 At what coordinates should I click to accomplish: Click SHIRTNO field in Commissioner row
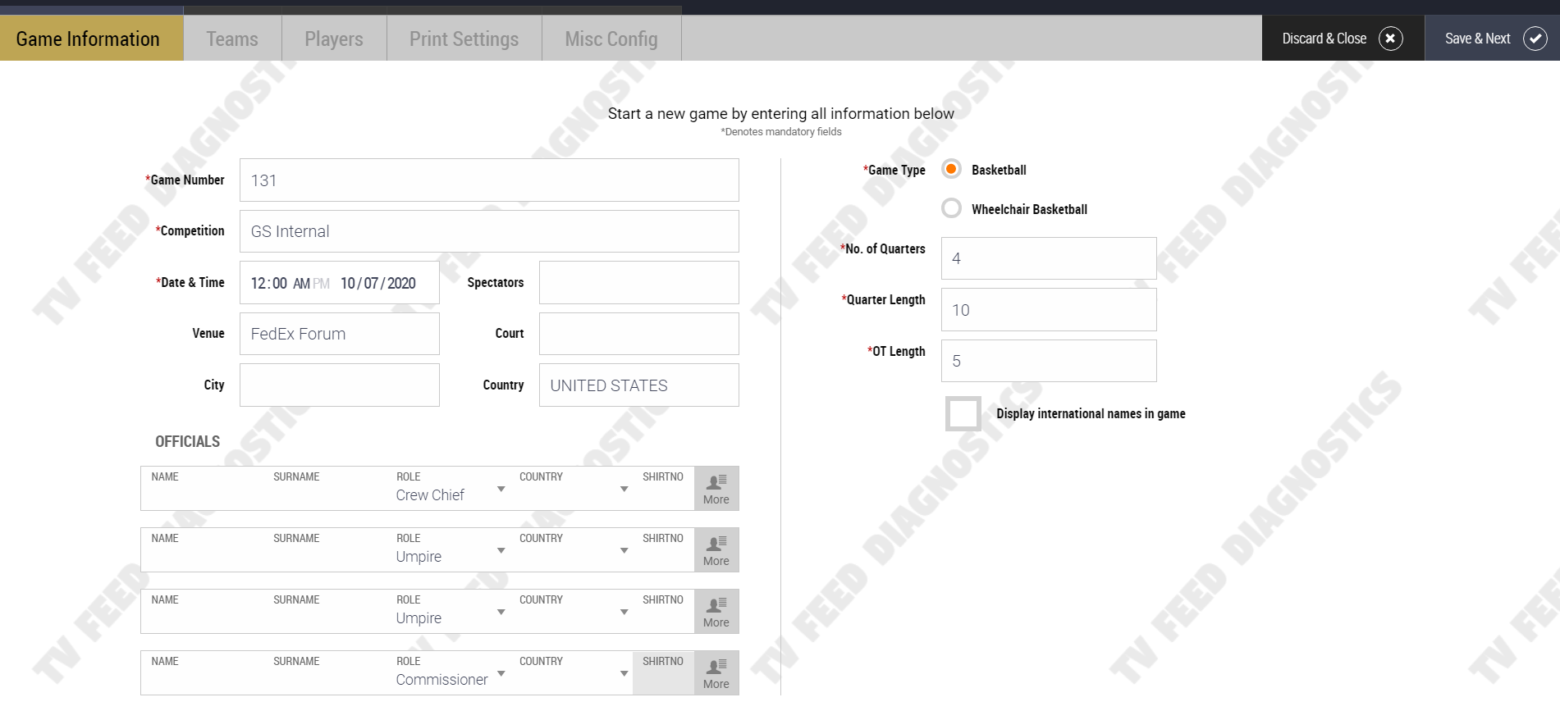click(x=664, y=674)
